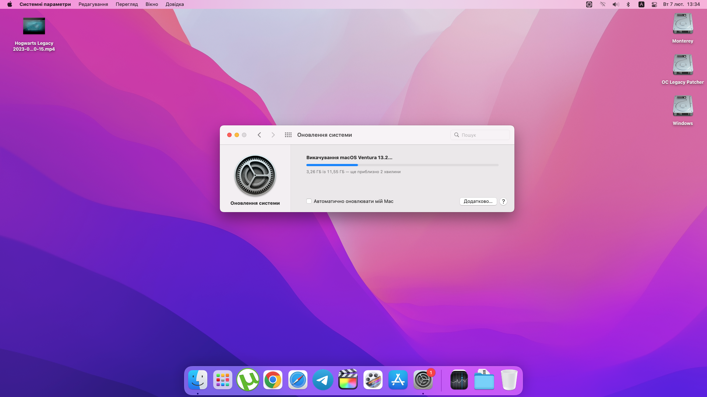The height and width of the screenshot is (397, 707).
Task: Open Launchpad from the Dock
Action: (223, 380)
